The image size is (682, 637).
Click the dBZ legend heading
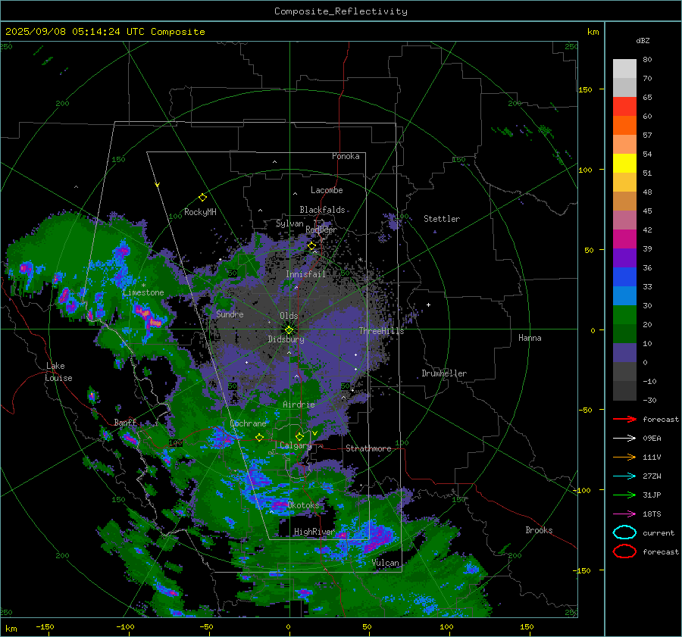pos(643,40)
